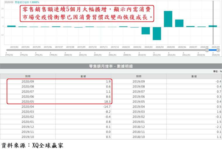
Task: Choose the 2008/01 timeline marker
Action: click(127, 55)
